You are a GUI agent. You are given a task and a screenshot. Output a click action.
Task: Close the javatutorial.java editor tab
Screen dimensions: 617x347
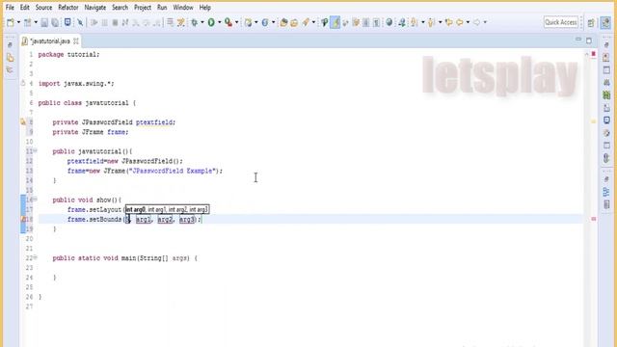click(x=76, y=40)
